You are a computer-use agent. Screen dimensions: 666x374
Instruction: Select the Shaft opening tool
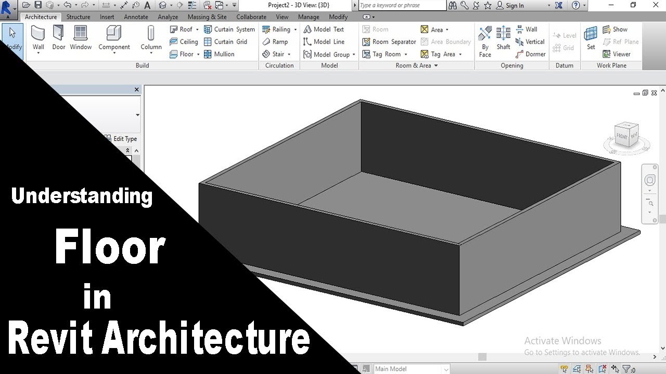(x=503, y=38)
